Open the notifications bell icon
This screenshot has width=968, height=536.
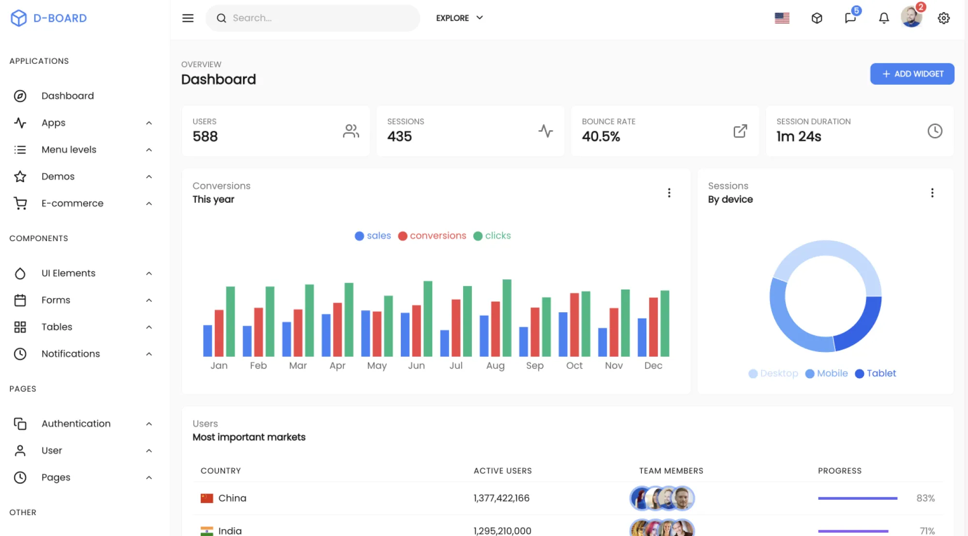pyautogui.click(x=884, y=18)
